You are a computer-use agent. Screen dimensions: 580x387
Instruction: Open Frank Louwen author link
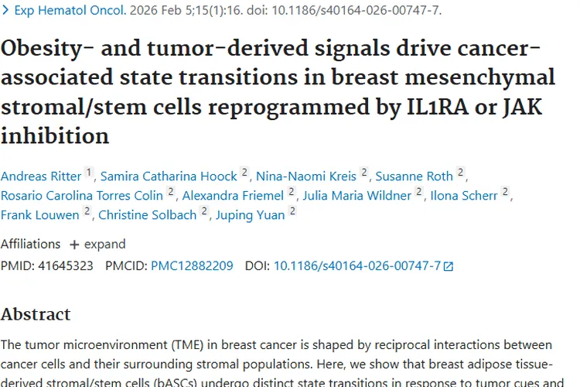(39, 214)
